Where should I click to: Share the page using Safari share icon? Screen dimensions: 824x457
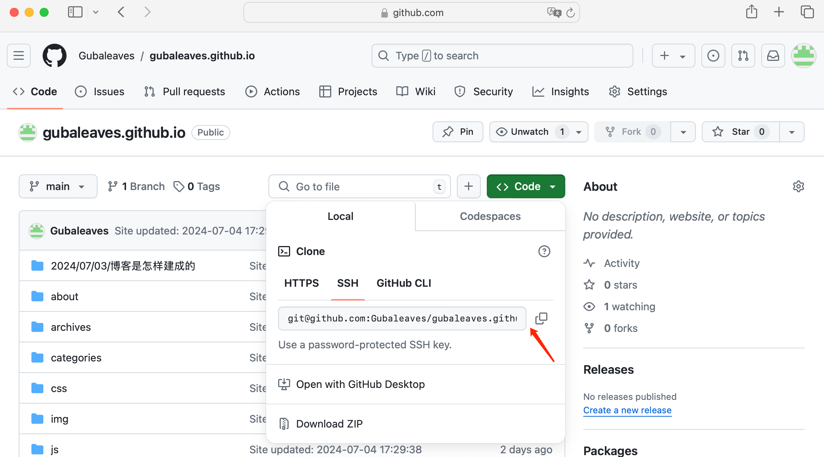tap(751, 12)
